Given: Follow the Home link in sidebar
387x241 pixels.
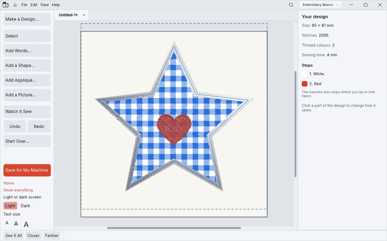Looking at the screenshot, I should pyautogui.click(x=9, y=183).
